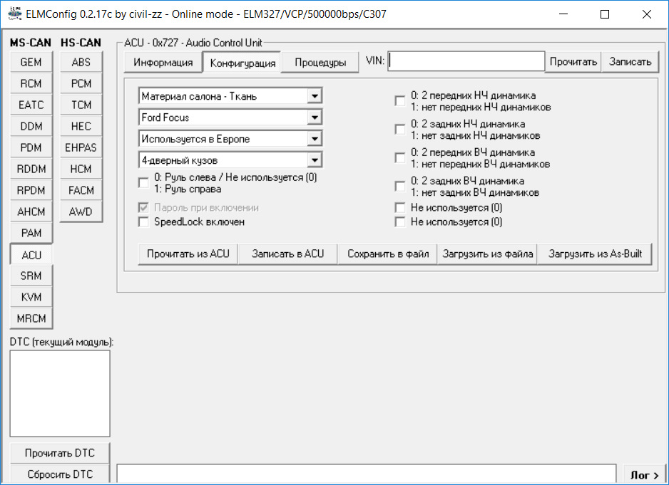Open the Материал салона dropdown

(x=230, y=96)
